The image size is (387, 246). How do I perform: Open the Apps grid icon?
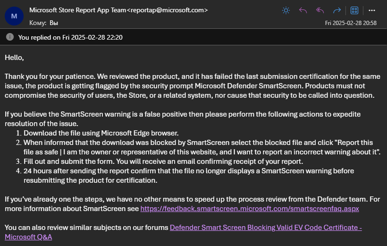pos(354,10)
